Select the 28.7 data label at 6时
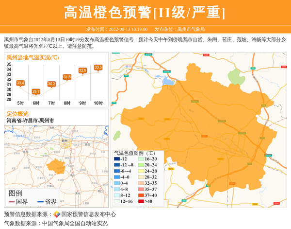291x229 pixels. pyautogui.click(x=36, y=91)
